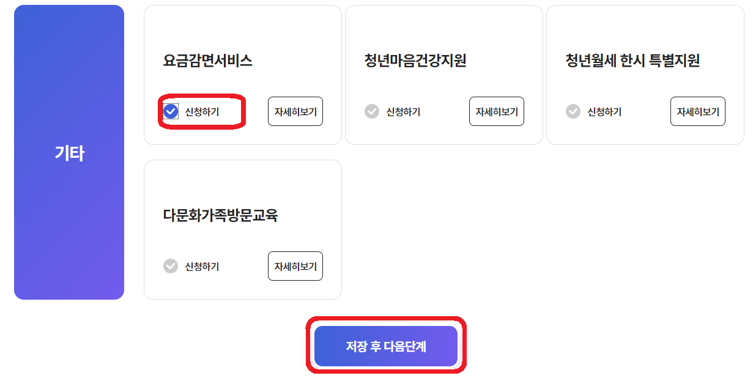The width and height of the screenshot is (753, 381).
Task: Open 자세히보기 for 요금감면서비스
Action: tap(295, 111)
